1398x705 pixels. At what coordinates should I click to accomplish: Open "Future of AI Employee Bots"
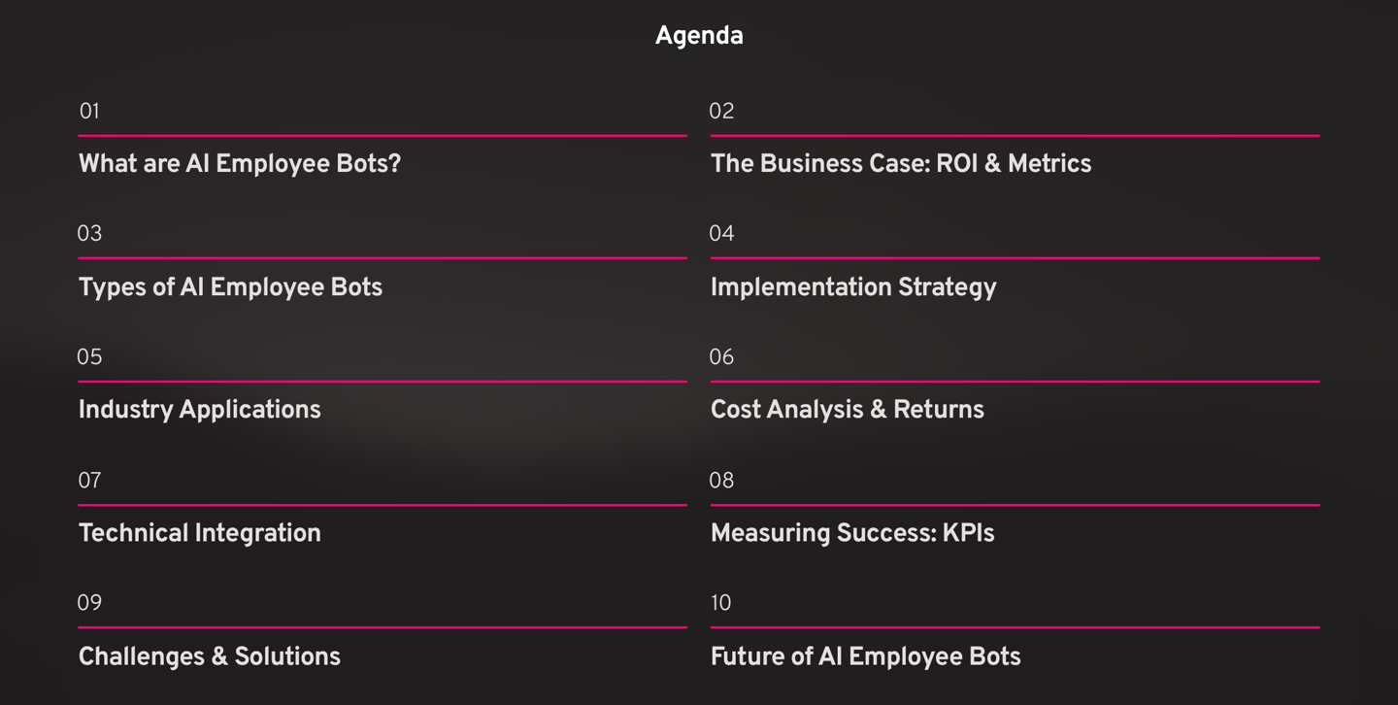point(865,656)
